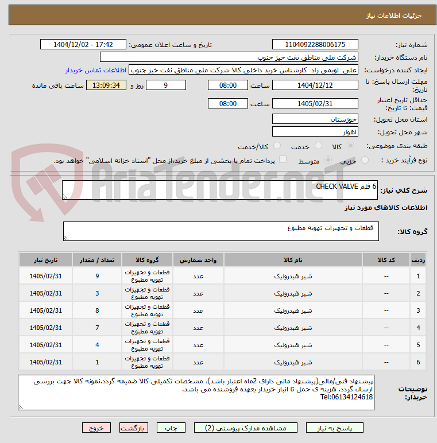Click the remaining days field showing 9
Image resolution: width=437 pixels, height=443 pixels.
[x=166, y=85]
